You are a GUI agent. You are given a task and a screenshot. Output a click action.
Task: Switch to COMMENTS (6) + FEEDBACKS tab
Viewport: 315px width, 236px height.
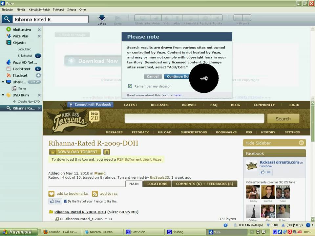coord(204,184)
